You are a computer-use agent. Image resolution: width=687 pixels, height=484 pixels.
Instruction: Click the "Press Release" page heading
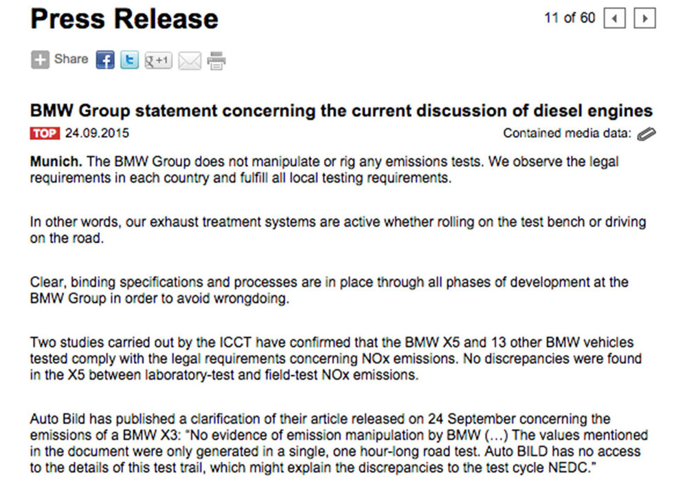coord(124,19)
